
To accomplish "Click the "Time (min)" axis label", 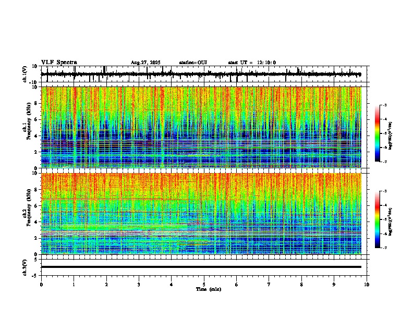I will click(x=209, y=289).
